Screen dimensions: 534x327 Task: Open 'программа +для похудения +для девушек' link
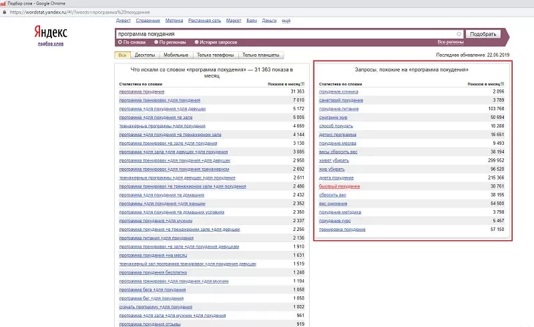click(162, 109)
